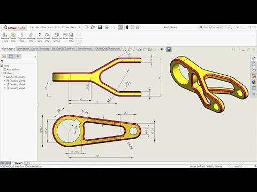257x192 pixels.
Task: Click the Add Sheet button
Action: point(27,163)
